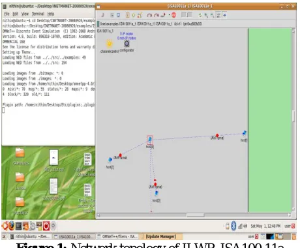
Task: Select the lower document file beside middle folder
Action: point(53,186)
